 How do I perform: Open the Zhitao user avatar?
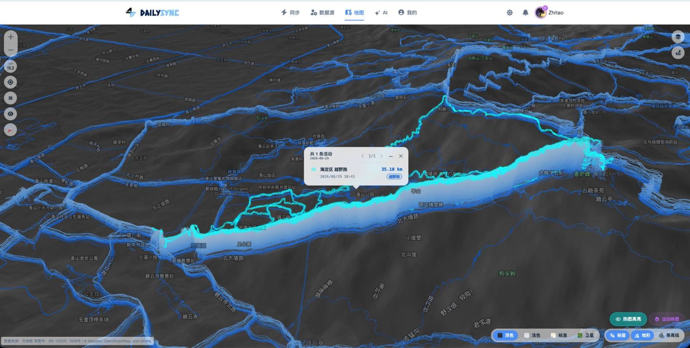(541, 12)
